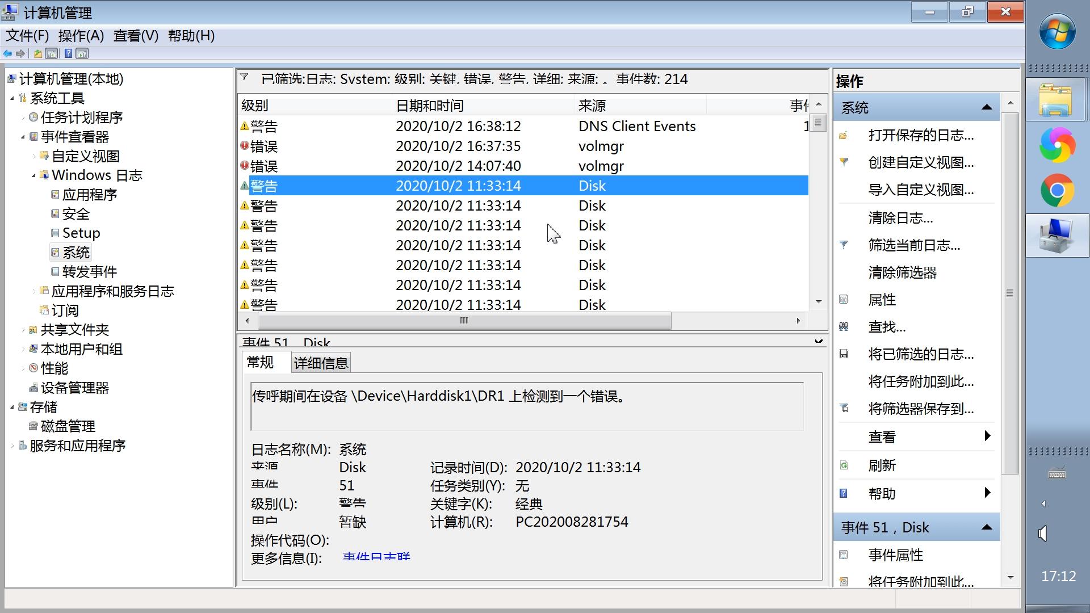The image size is (1090, 613).
Task: Collapse the Windows Logs tree node
Action: [x=34, y=176]
